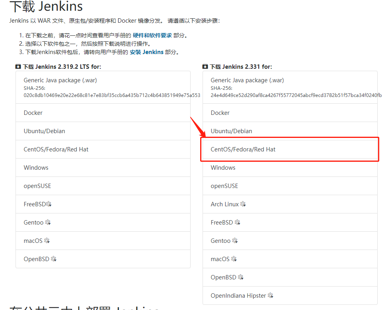
Task: Click the gear icon beside 2.331 OpenBSD
Action: [241, 277]
